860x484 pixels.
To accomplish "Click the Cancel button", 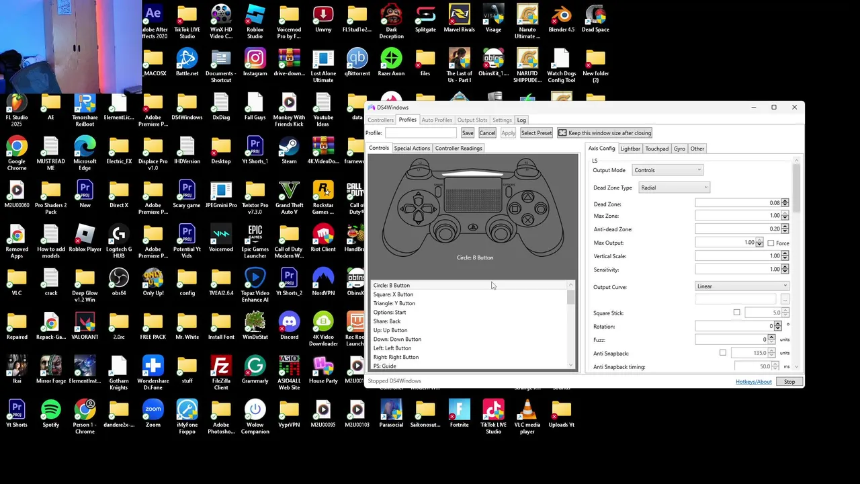I will coord(487,133).
